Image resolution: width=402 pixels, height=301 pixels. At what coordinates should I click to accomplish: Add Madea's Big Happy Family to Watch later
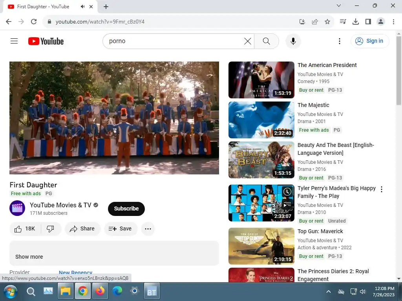[287, 191]
